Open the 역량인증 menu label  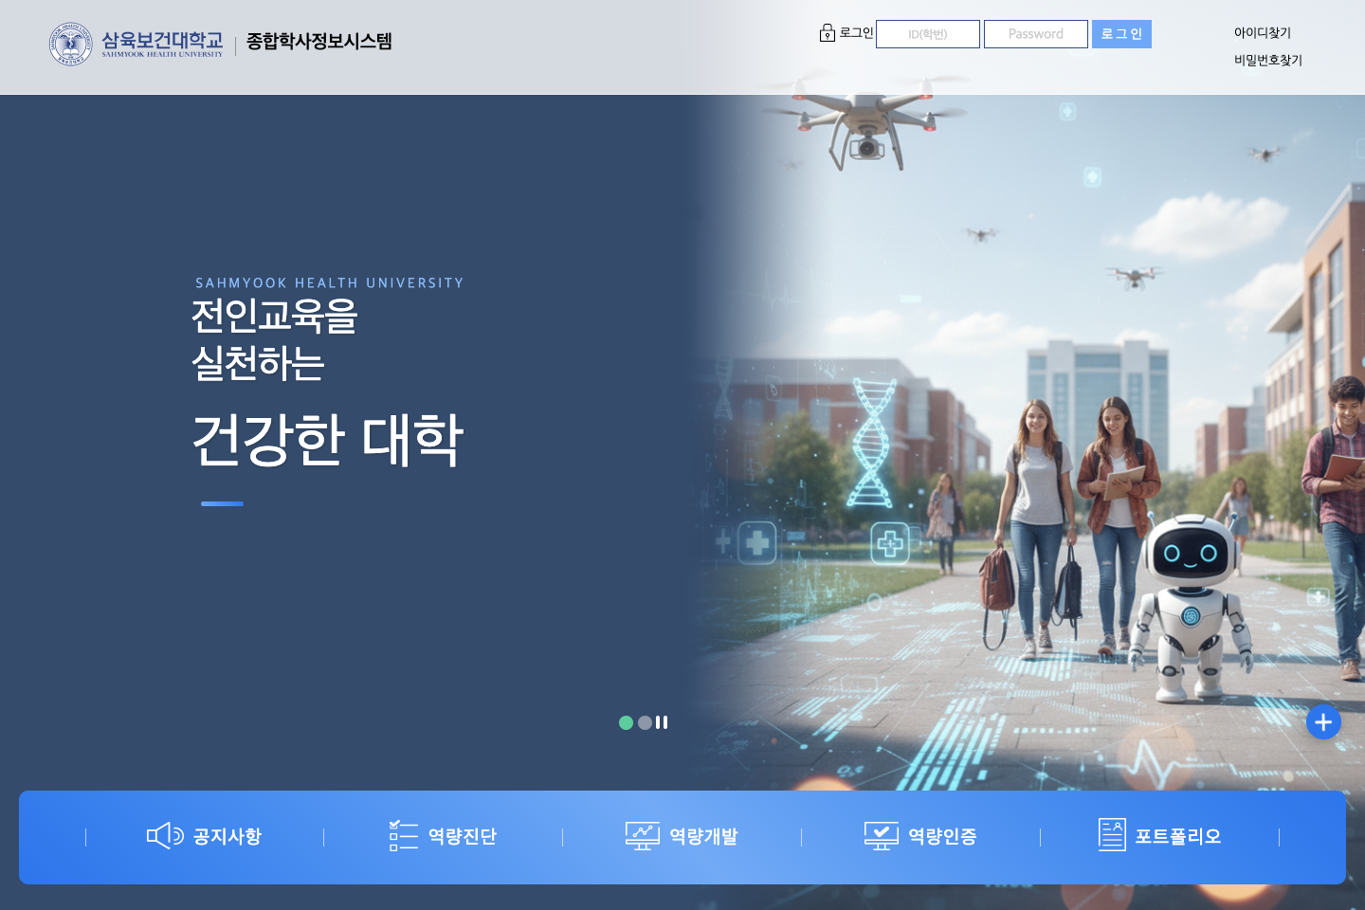click(x=942, y=836)
